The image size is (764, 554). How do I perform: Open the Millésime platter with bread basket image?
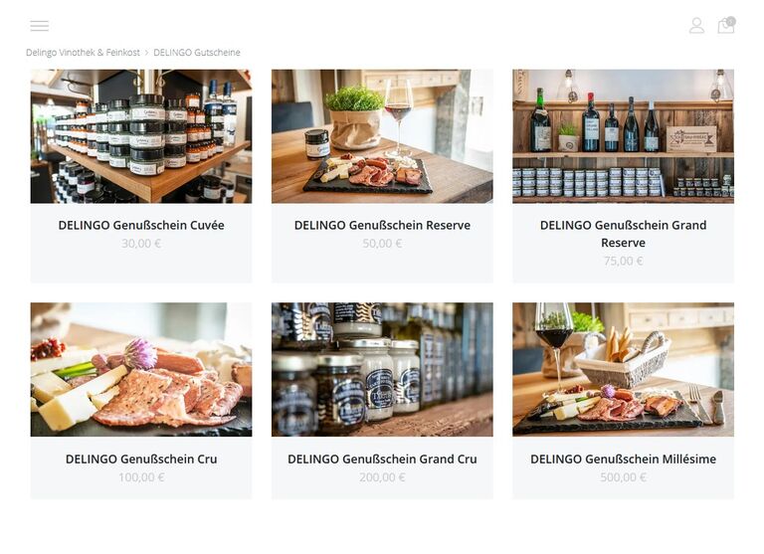coord(623,369)
